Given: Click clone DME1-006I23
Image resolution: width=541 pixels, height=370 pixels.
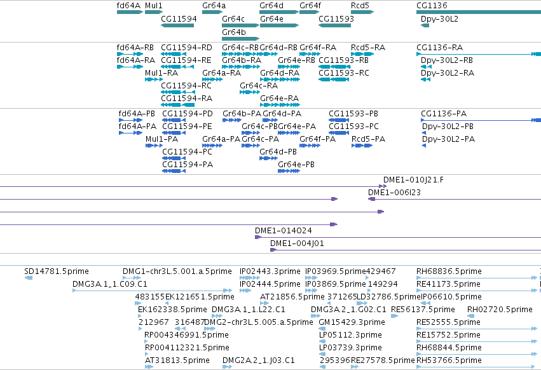Looking at the screenshot, I should (455, 199).
